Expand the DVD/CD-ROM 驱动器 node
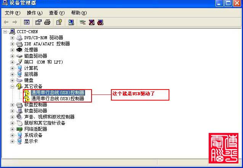This screenshot has height=168, width=243. [x=12, y=38]
